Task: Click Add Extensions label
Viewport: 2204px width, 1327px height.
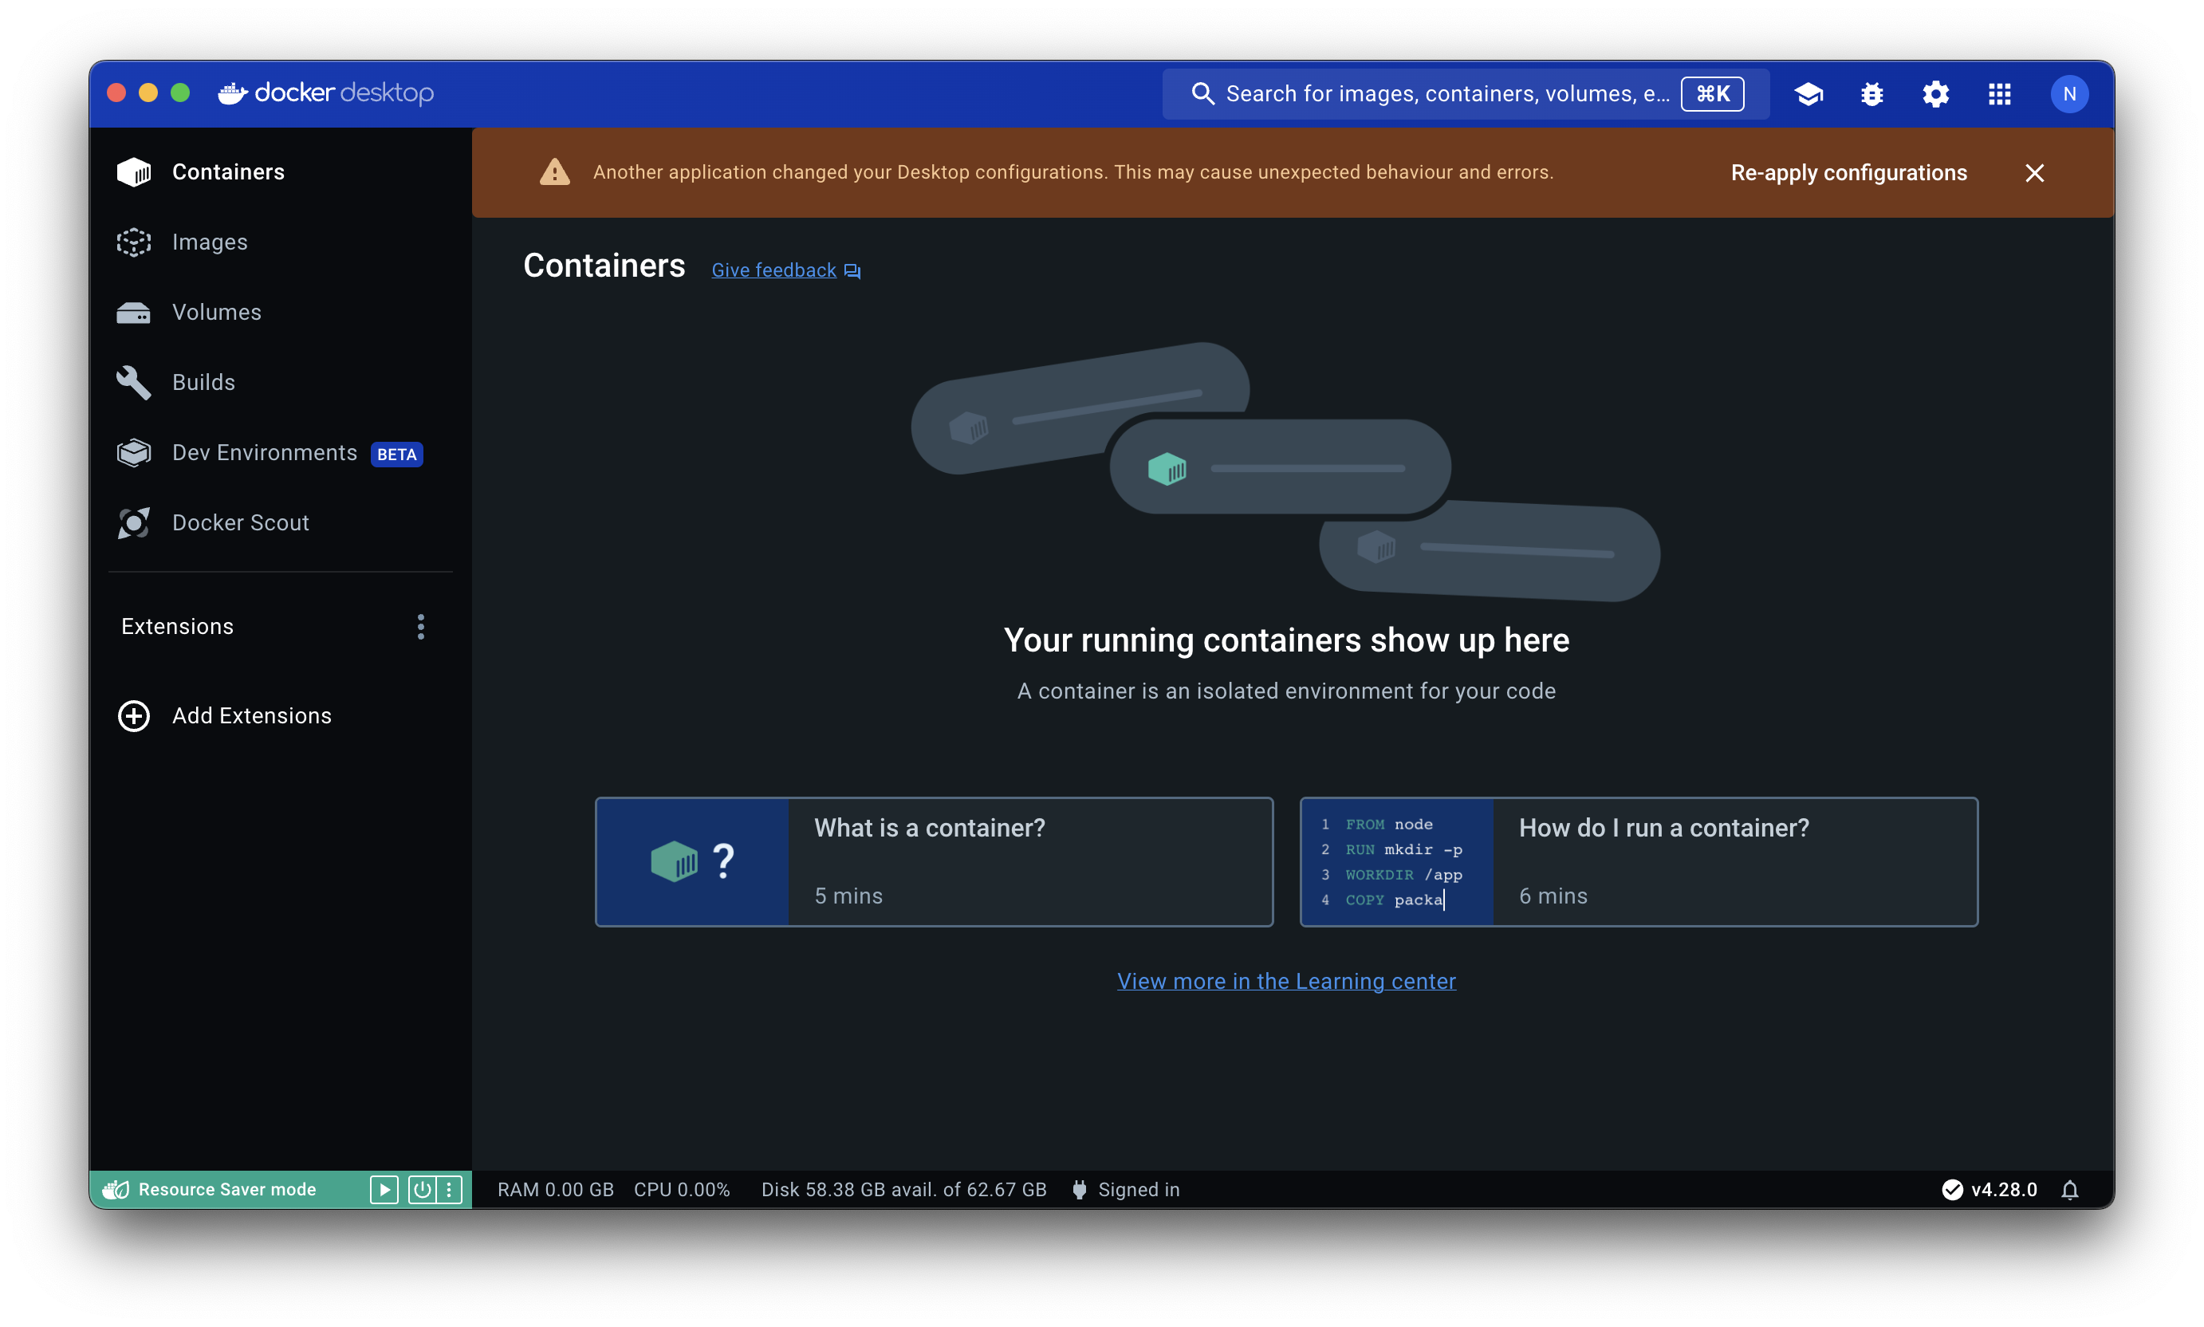Action: [251, 715]
